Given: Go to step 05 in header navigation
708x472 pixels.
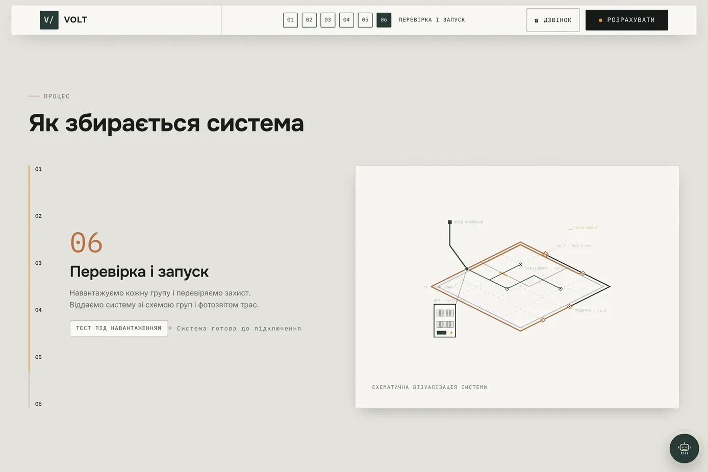Looking at the screenshot, I should [365, 20].
